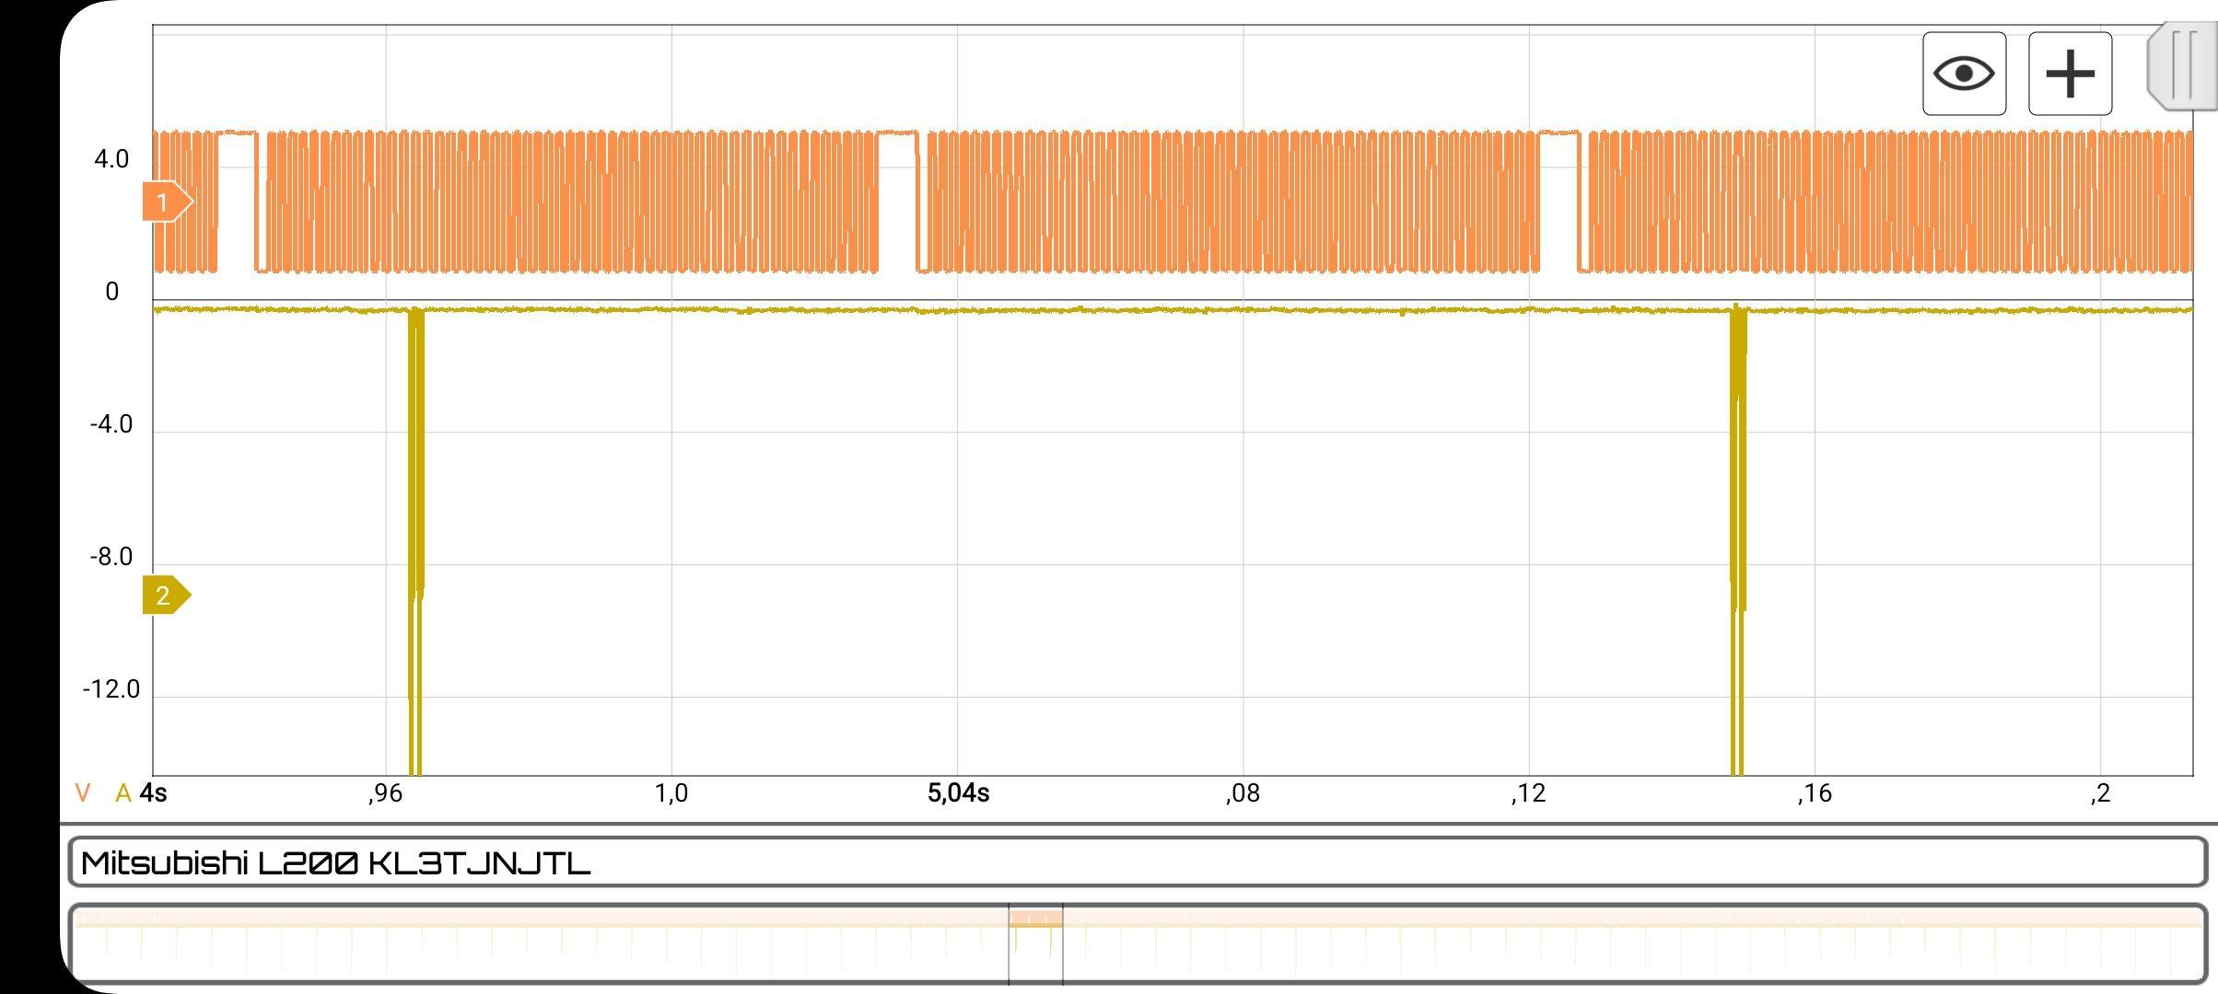Tap the highlighted window in overview strip
Image resolution: width=2218 pixels, height=994 pixels.
click(1035, 944)
